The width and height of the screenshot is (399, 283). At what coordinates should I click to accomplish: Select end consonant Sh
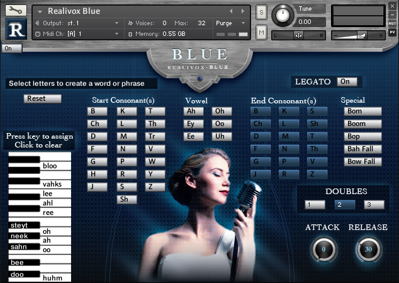(x=317, y=124)
